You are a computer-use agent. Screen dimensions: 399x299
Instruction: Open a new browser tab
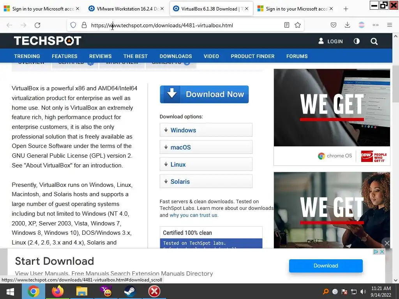346,9
